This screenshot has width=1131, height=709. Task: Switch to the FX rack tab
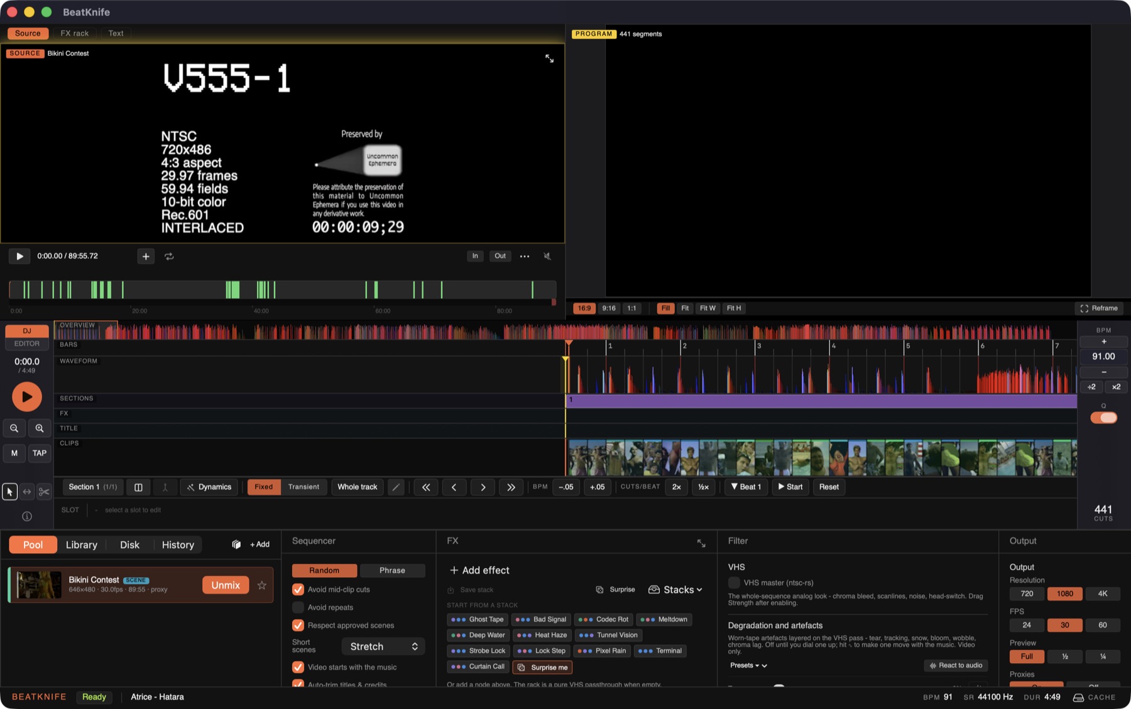tap(75, 33)
